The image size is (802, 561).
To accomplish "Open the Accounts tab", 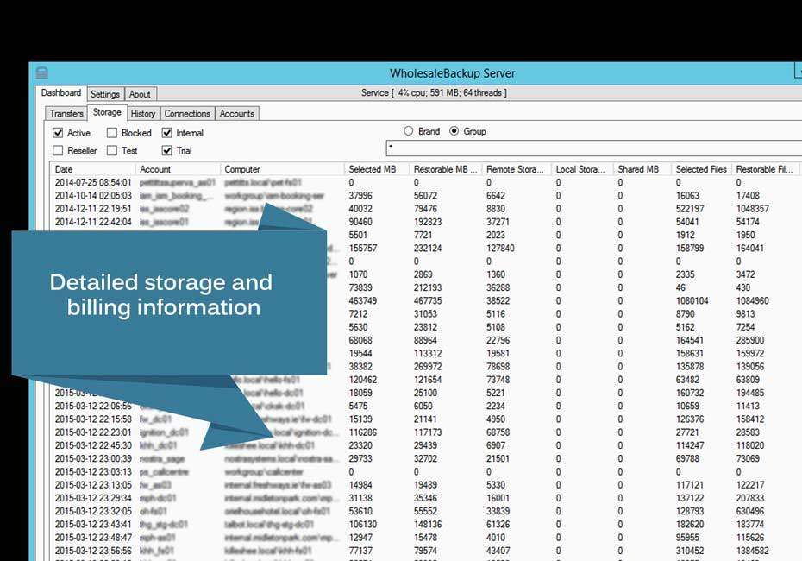I will coord(237,113).
